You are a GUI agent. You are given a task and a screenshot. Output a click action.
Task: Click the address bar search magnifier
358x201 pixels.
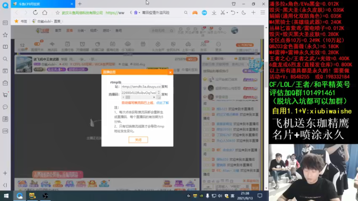click(x=186, y=13)
